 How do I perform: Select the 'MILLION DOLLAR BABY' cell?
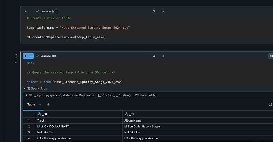[79, 127]
